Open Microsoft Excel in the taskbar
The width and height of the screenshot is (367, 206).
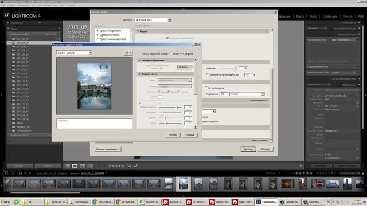coord(149,202)
